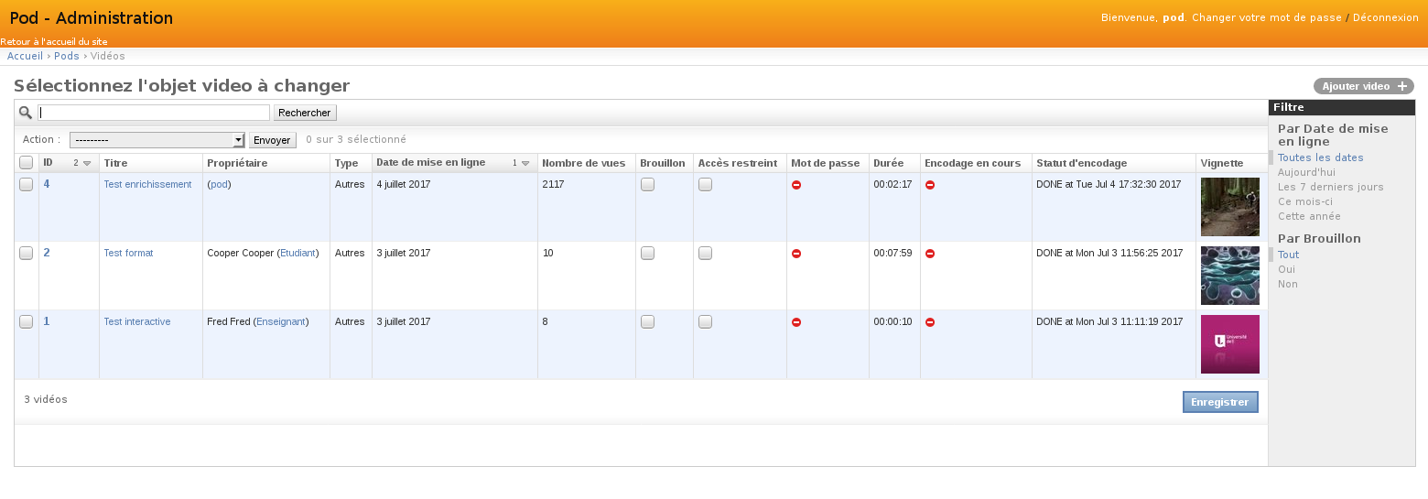The height and width of the screenshot is (499, 1428).
Task: Click the search magnifier icon
Action: pyautogui.click(x=26, y=113)
